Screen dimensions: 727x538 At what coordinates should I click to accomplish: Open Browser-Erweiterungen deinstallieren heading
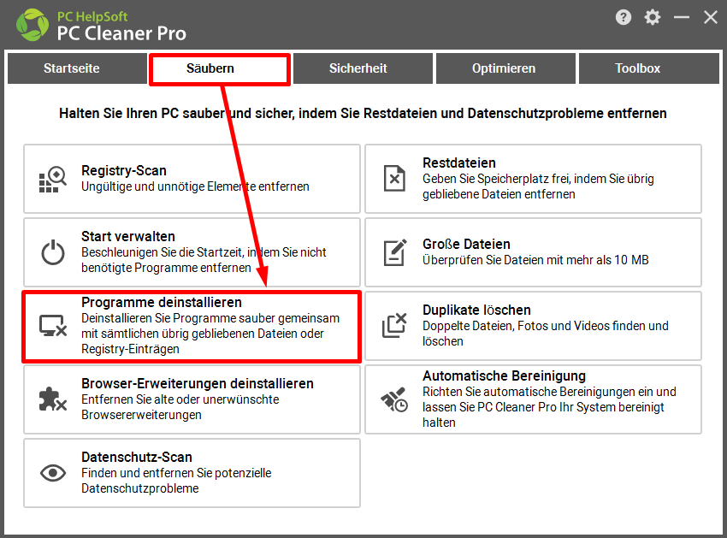click(x=198, y=383)
